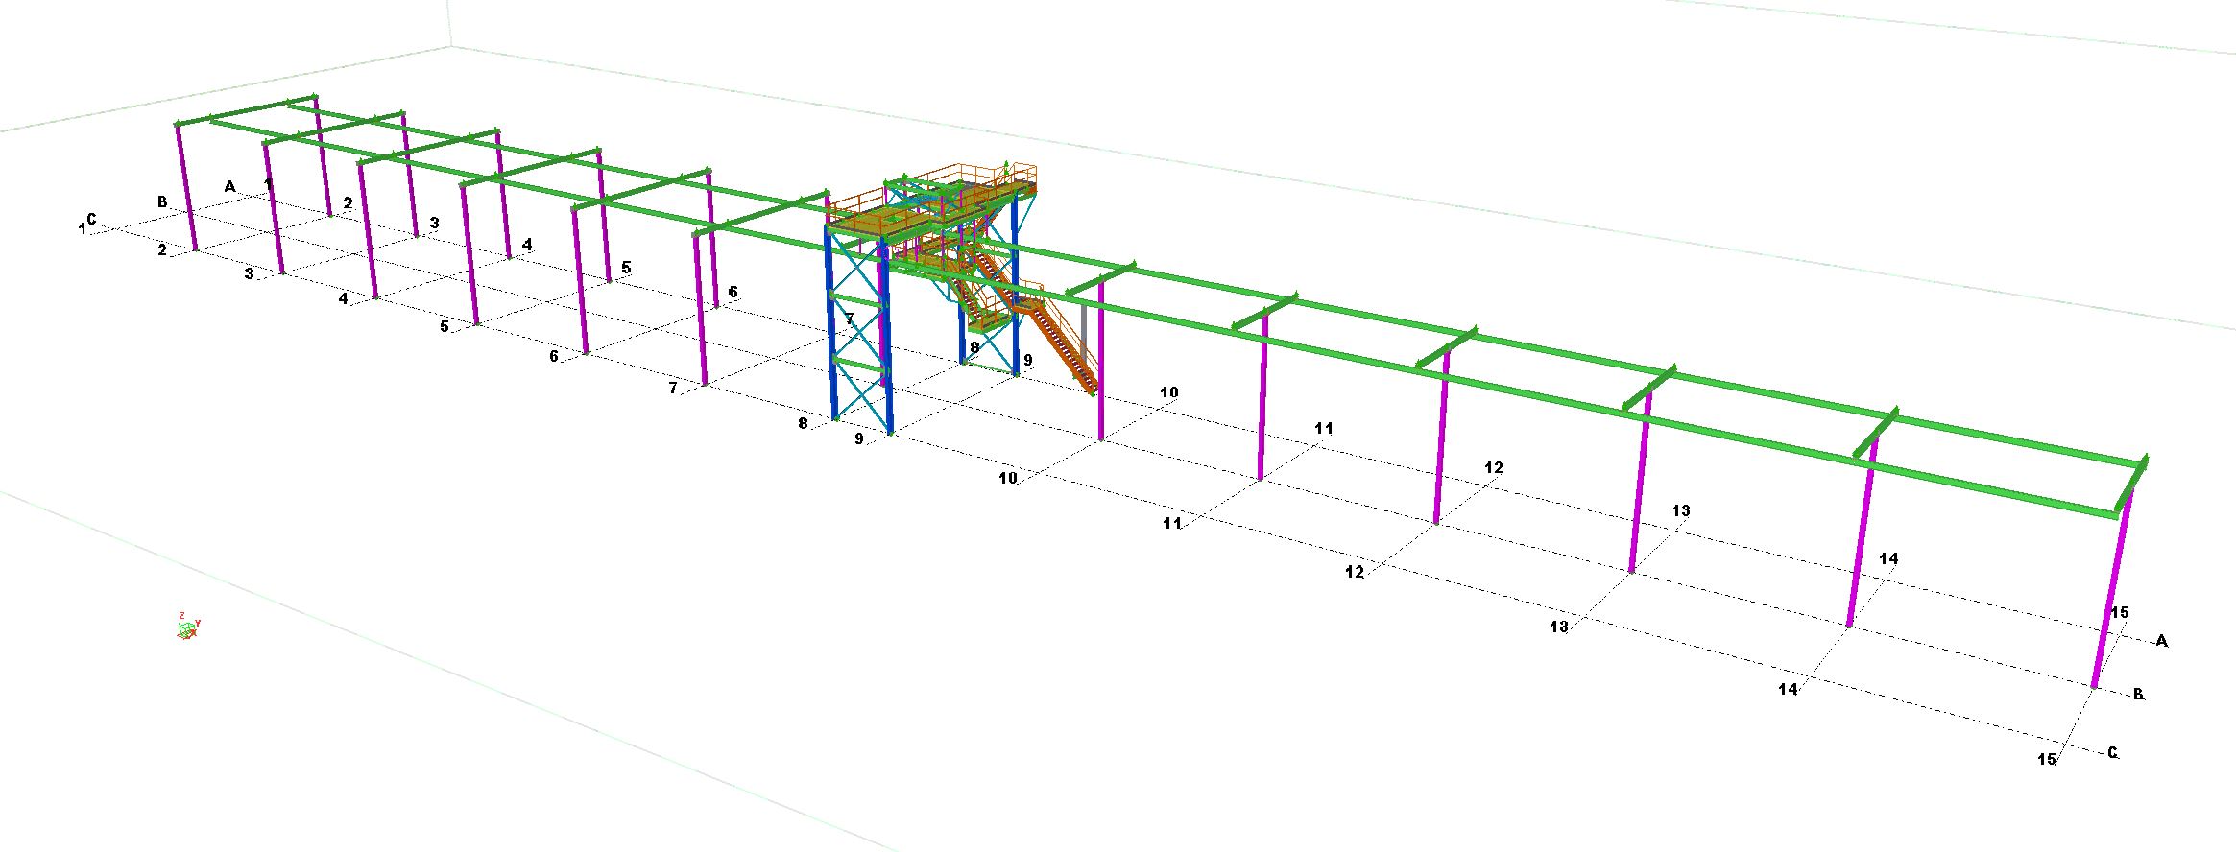Click the magenta column at grid line 12
This screenshot has height=852, width=2236.
pyautogui.click(x=1440, y=441)
